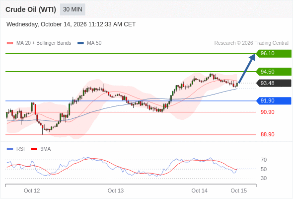Click the 9MA legend label

tap(46, 149)
